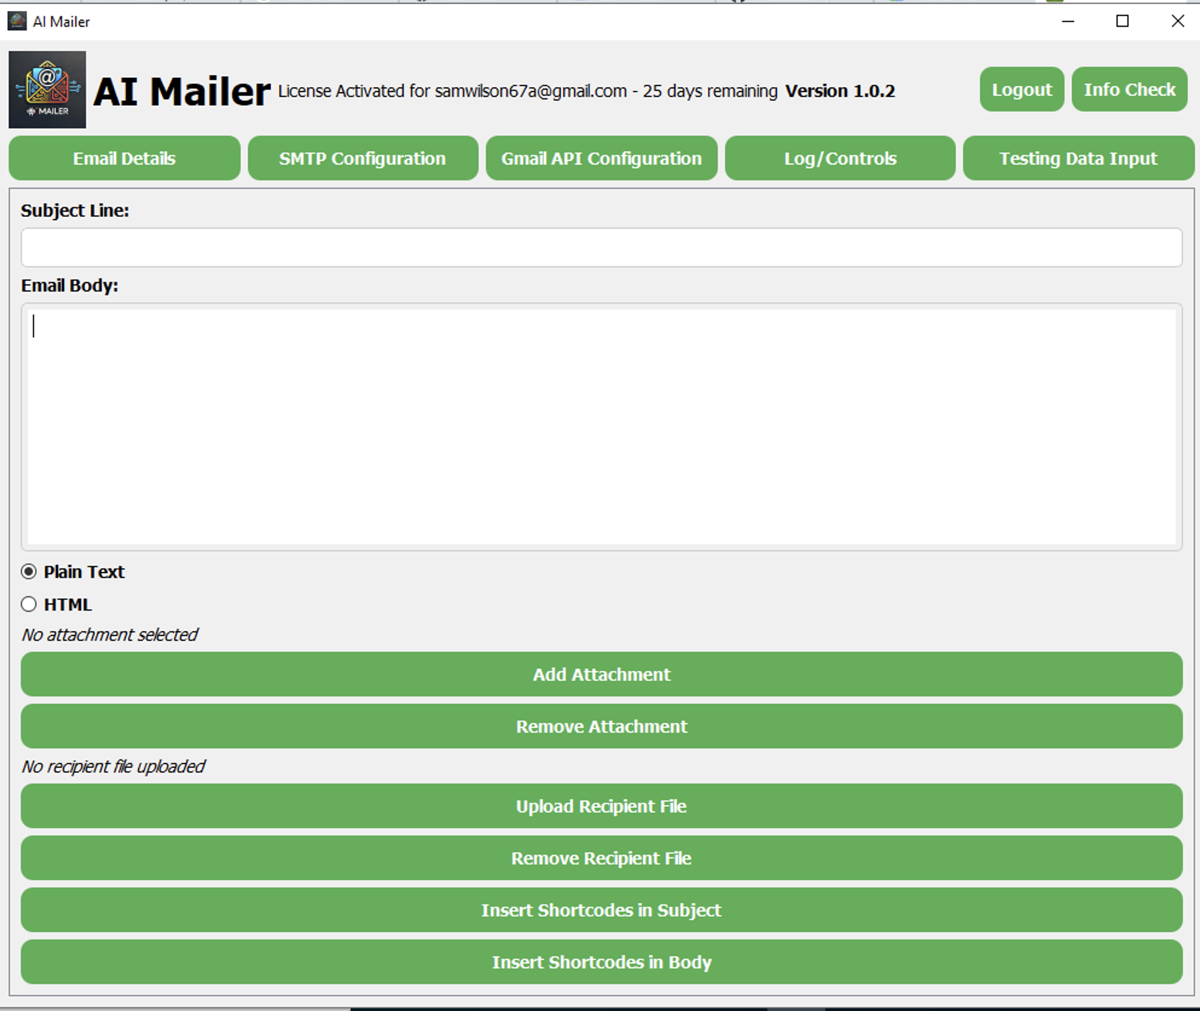Click the Remove Attachment button
1200x1011 pixels.
tap(601, 726)
